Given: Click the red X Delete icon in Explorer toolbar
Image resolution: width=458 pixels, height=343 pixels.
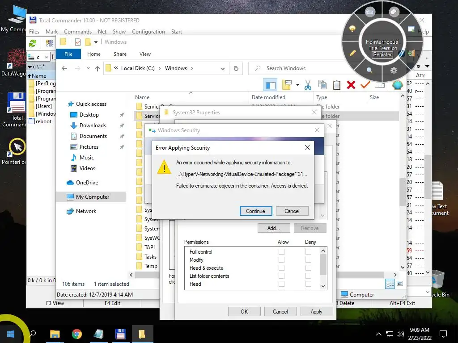Looking at the screenshot, I should point(351,85).
